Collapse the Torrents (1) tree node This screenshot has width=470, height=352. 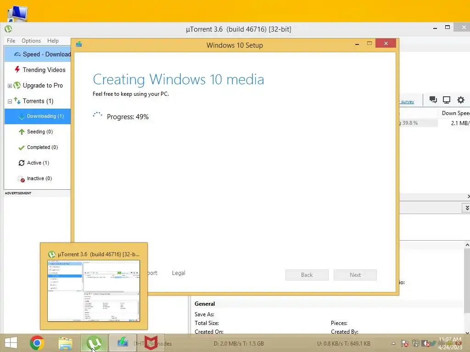click(x=10, y=101)
